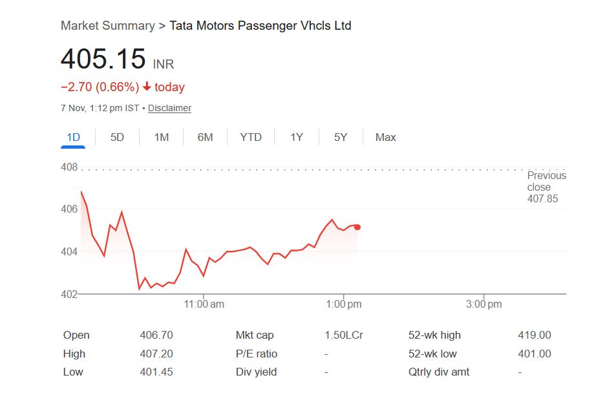This screenshot has height=393, width=603.
Task: Click the 3:00 pm axis label
Action: click(x=483, y=304)
